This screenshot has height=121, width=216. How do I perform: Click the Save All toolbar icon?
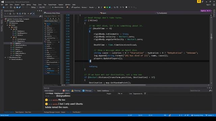(x=20, y=7)
